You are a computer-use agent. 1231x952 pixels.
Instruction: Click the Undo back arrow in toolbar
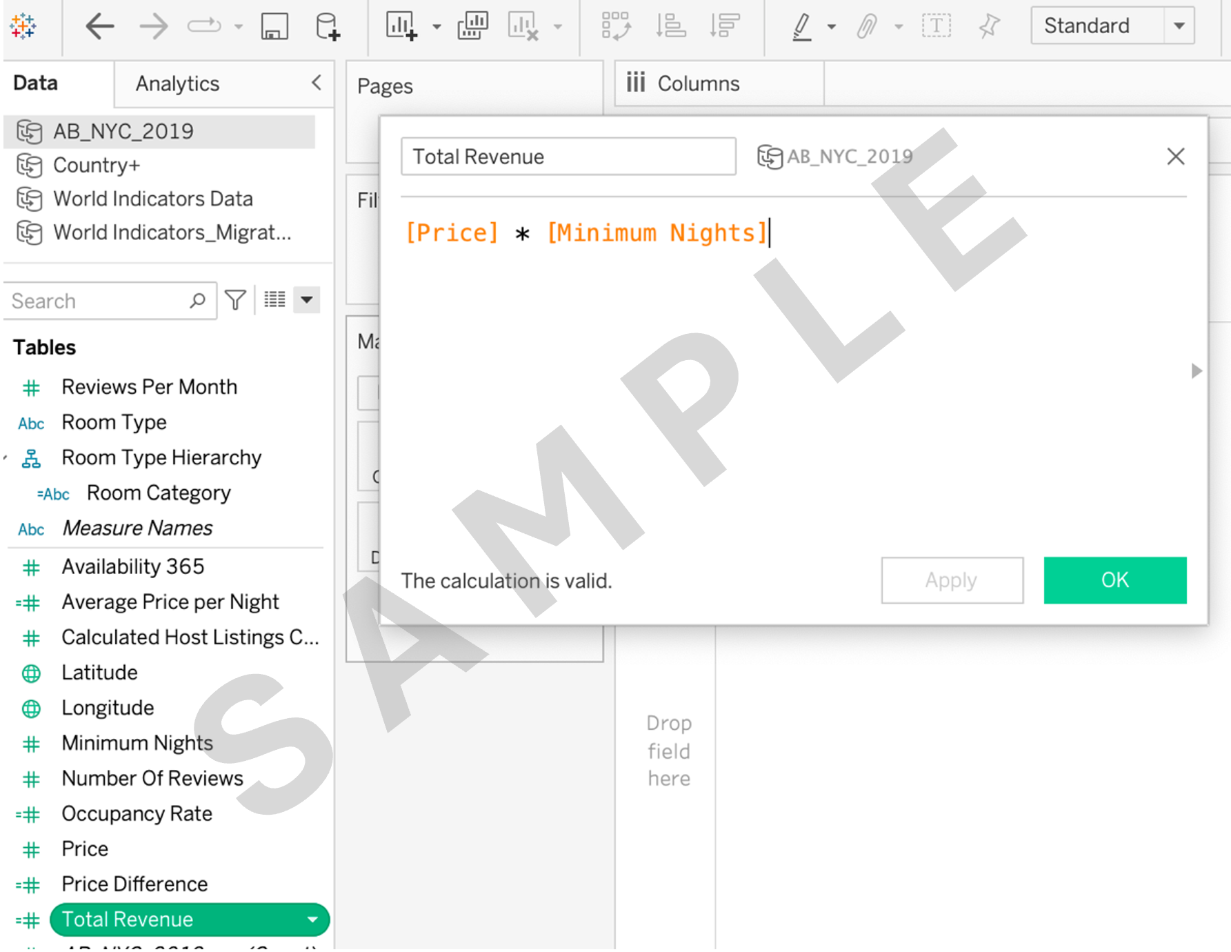pos(100,27)
